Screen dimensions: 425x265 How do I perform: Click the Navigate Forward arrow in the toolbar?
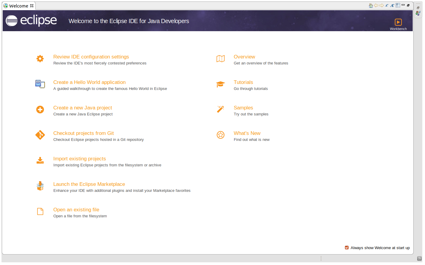pos(382,5)
